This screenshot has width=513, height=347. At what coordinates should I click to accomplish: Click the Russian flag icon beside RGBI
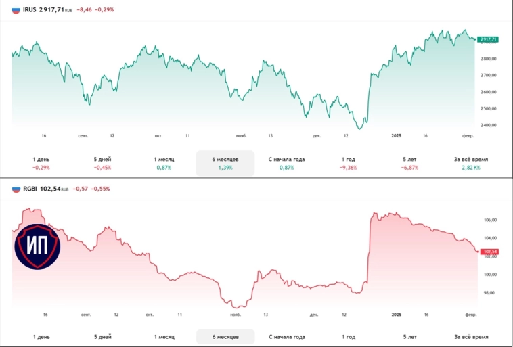16,190
